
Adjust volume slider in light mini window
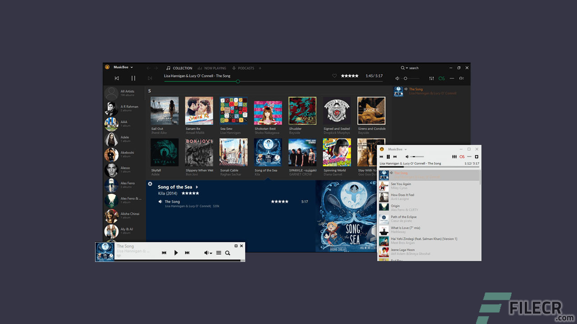417,157
